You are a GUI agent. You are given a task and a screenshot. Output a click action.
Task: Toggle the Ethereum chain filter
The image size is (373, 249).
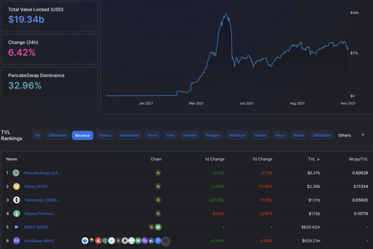(57, 135)
